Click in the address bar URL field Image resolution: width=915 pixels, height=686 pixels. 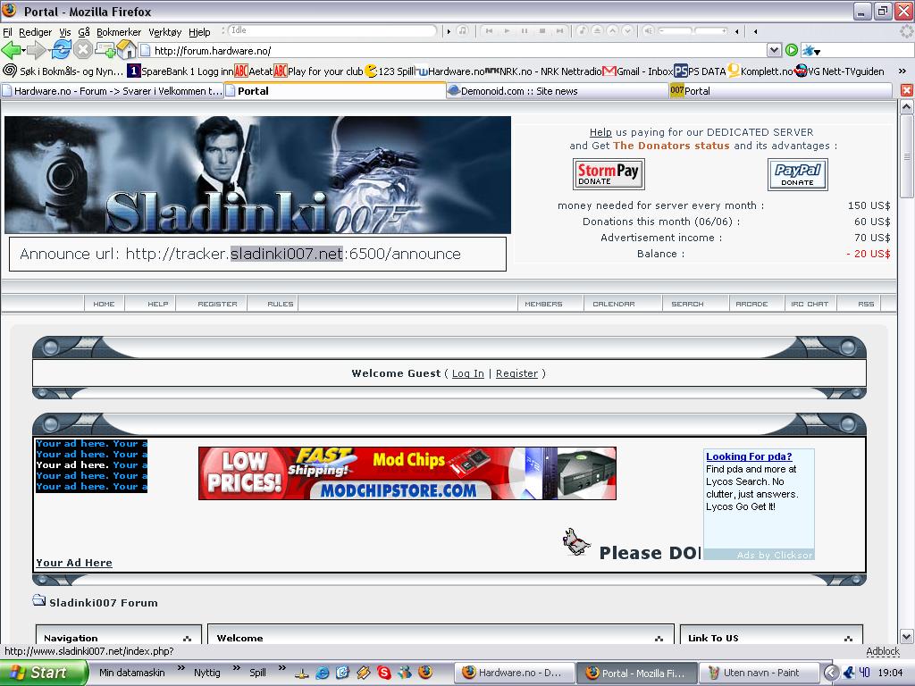point(453,51)
